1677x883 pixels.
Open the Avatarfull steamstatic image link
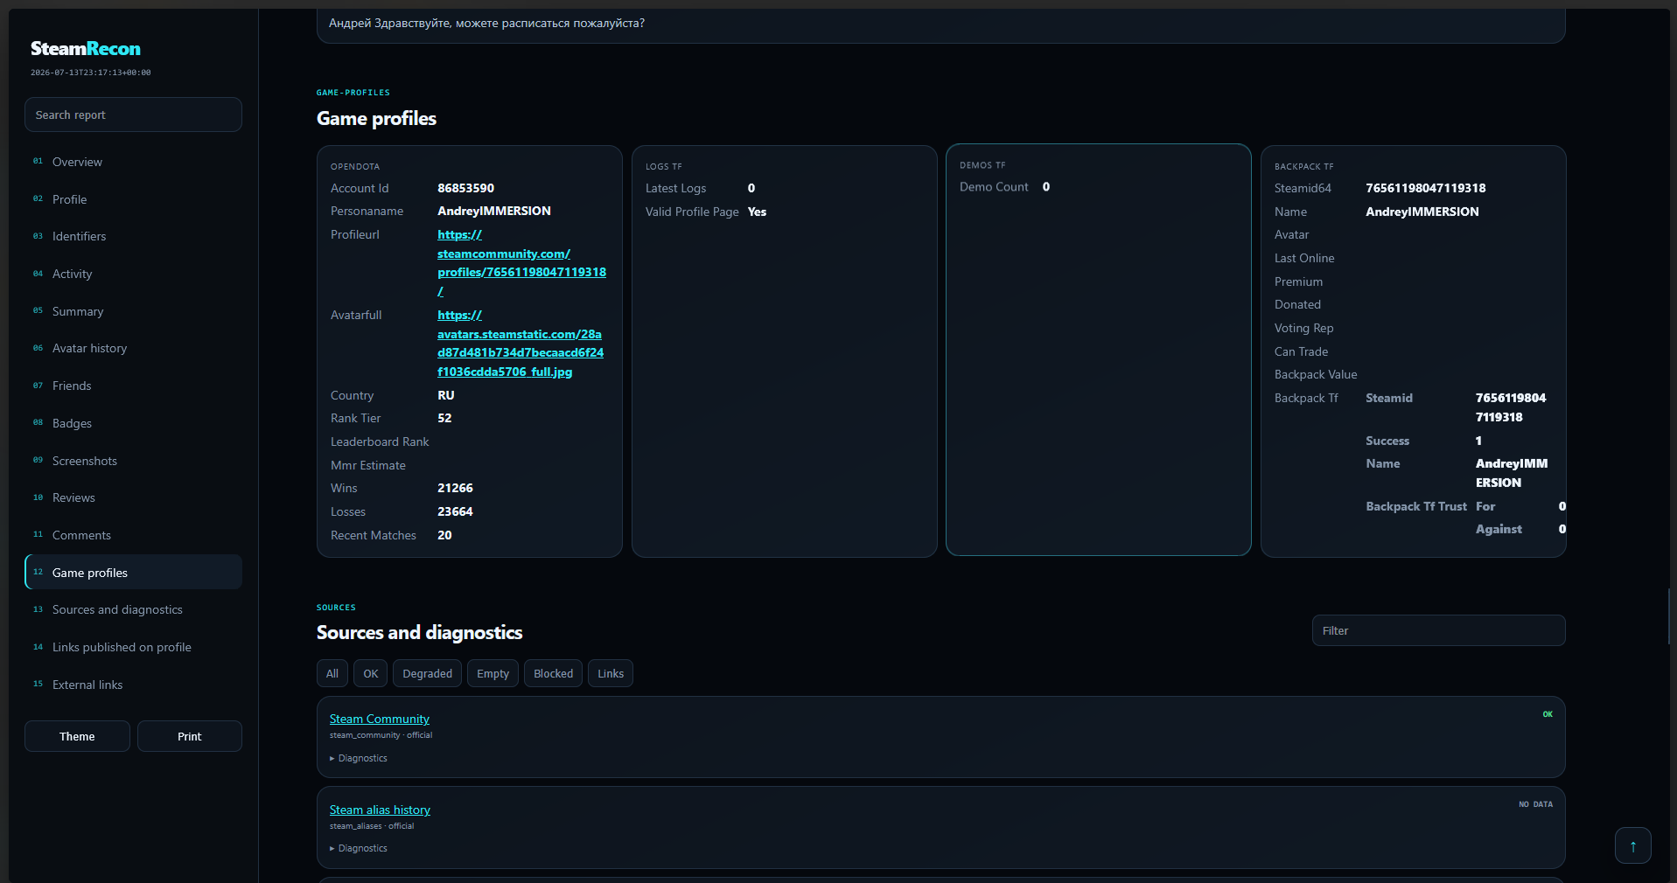[521, 344]
